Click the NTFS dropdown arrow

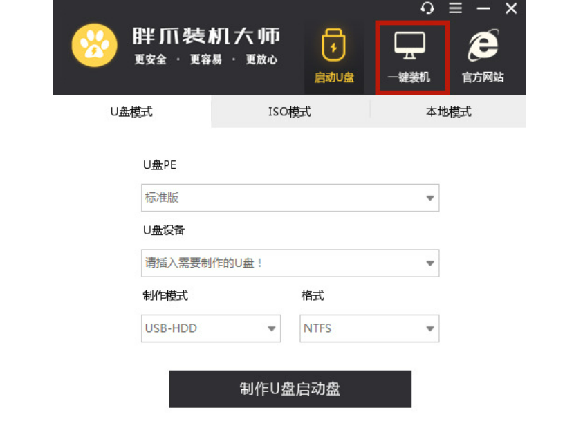click(430, 328)
